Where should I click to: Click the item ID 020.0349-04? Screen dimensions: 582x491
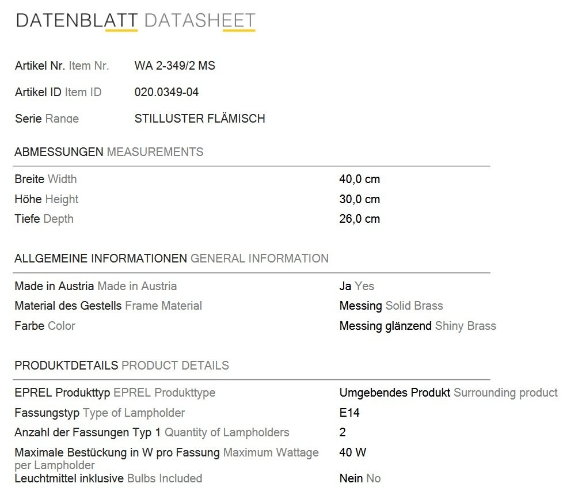167,92
